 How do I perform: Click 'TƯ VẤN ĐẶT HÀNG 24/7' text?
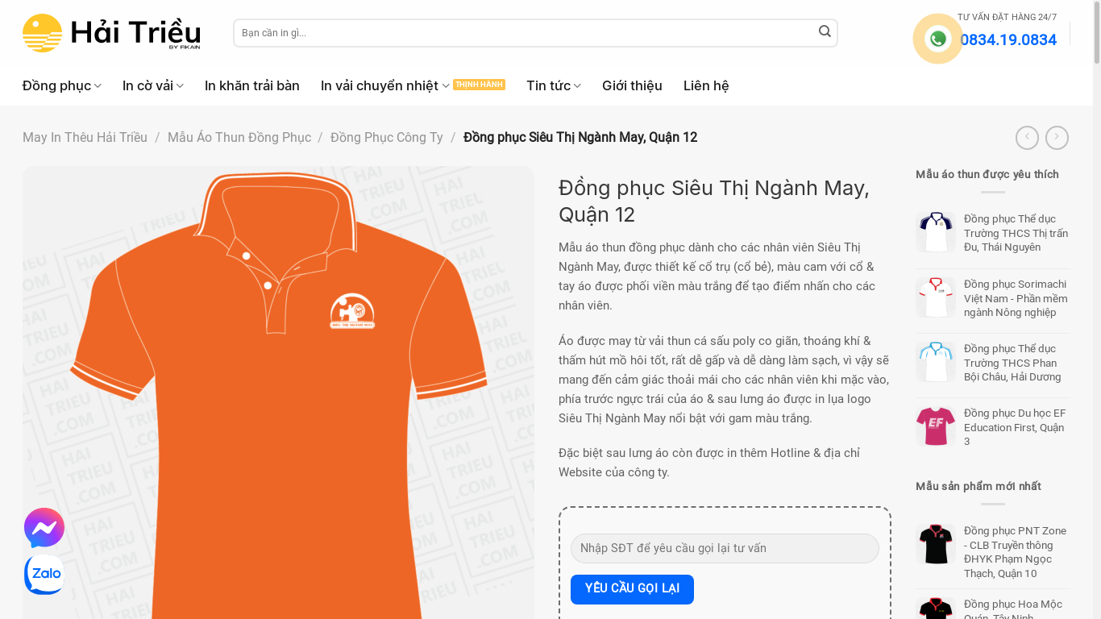click(x=1007, y=17)
